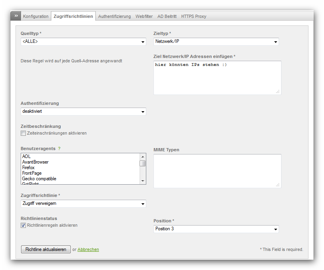Open the Authentifizierung deaktiviert dropdown
Viewport: 324px width, 270px height.
[x=83, y=112]
